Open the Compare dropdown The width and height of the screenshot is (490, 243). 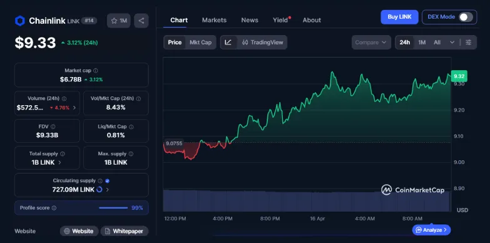[x=371, y=42]
